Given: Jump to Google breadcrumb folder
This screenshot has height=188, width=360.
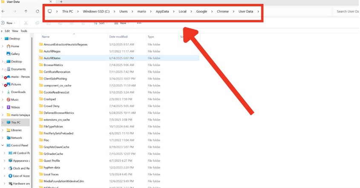Looking at the screenshot, I should (202, 11).
